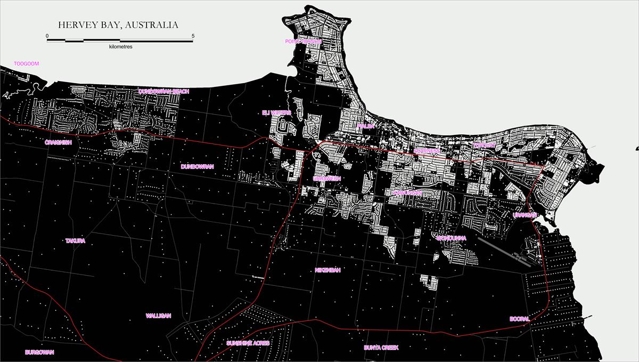Click the PIALBA suburb label
Image resolution: width=639 pixels, height=362 pixels.
[366, 126]
